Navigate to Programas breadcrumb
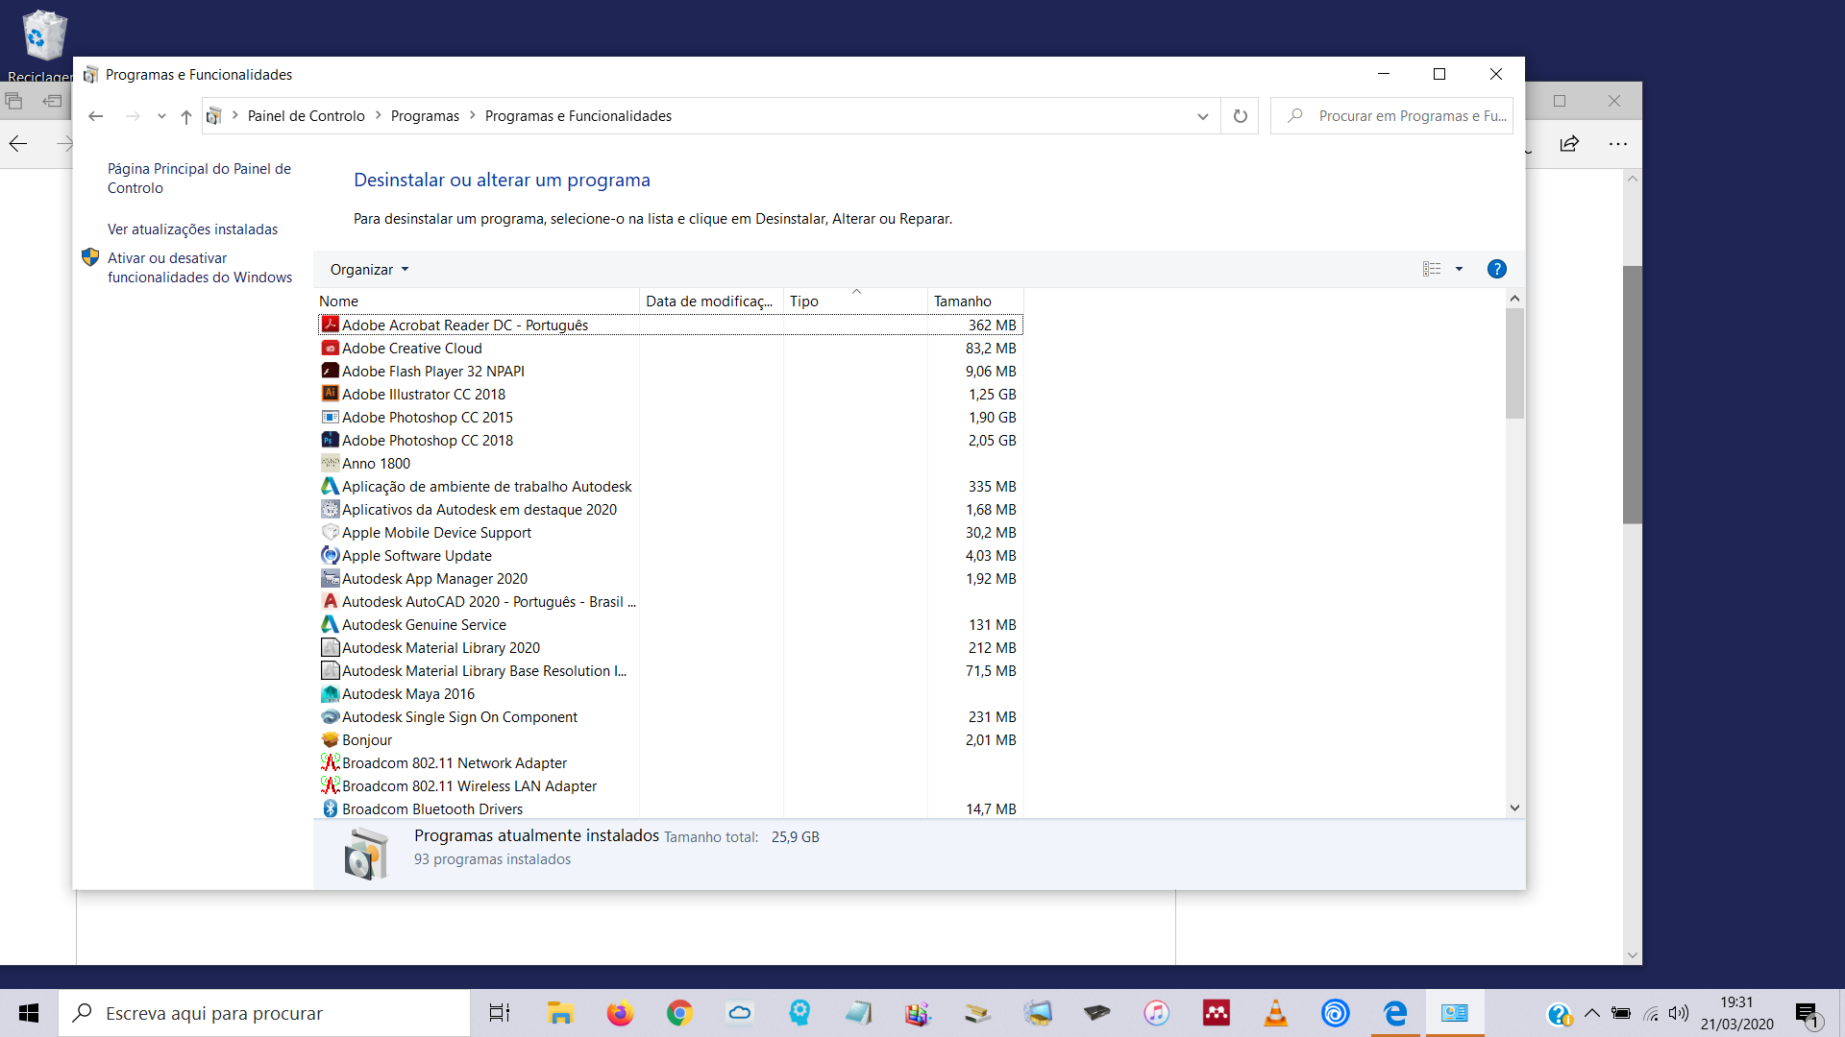The image size is (1845, 1037). [x=425, y=116]
